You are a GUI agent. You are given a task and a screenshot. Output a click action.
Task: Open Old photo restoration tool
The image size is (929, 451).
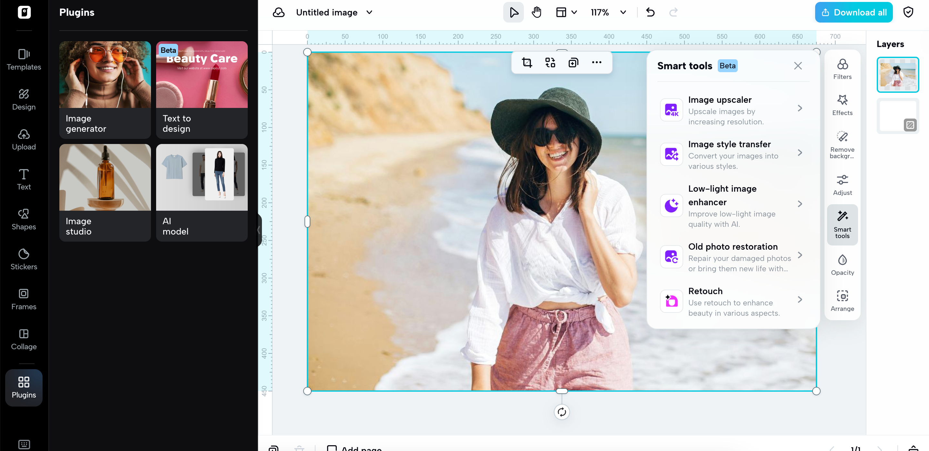(x=733, y=257)
